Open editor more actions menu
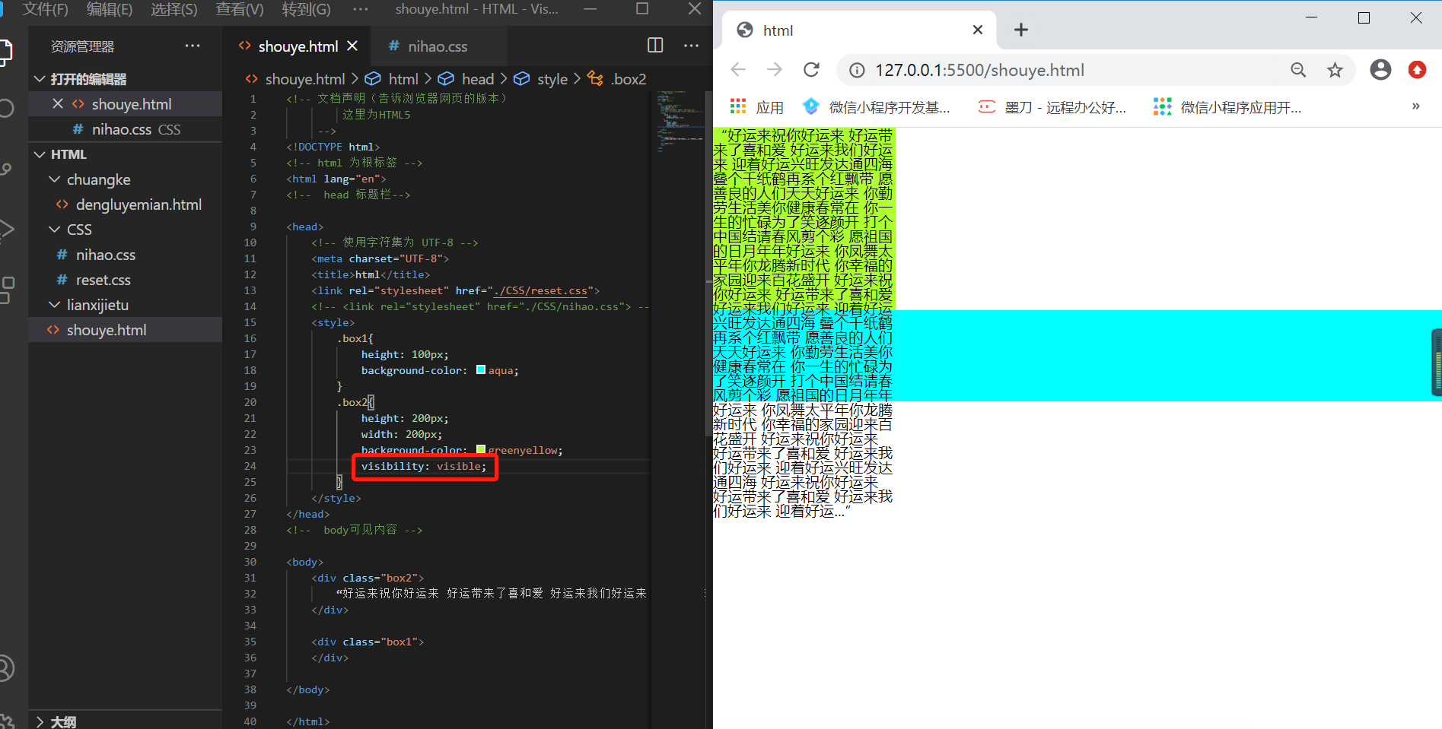Screen dimensions: 1442x729 coord(691,46)
